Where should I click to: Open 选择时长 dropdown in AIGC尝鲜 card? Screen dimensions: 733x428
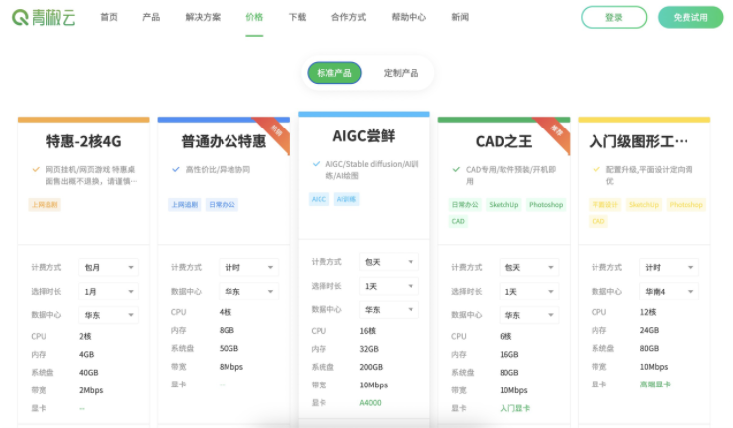tap(389, 286)
